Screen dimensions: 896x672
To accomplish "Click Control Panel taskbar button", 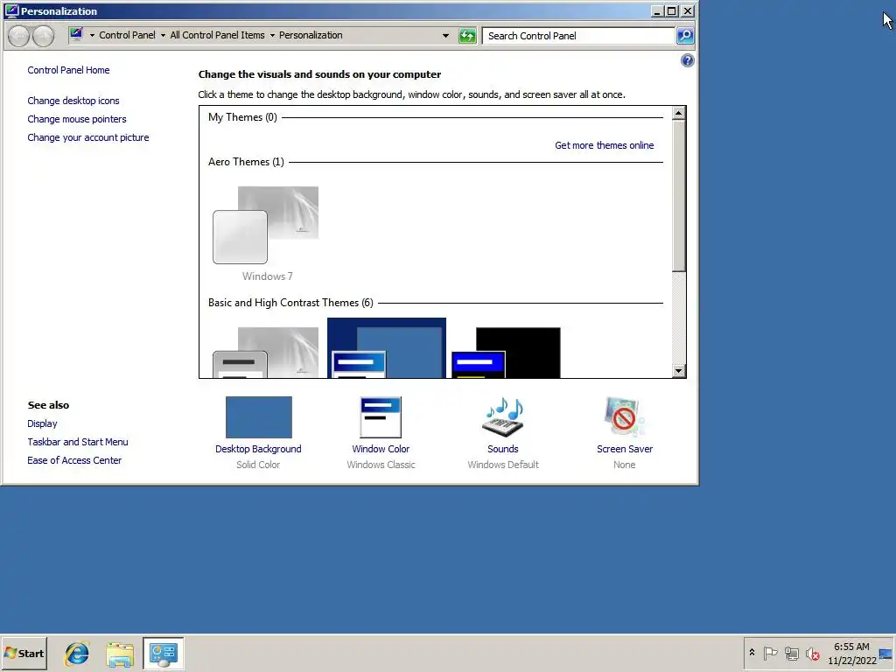I will pyautogui.click(x=164, y=654).
